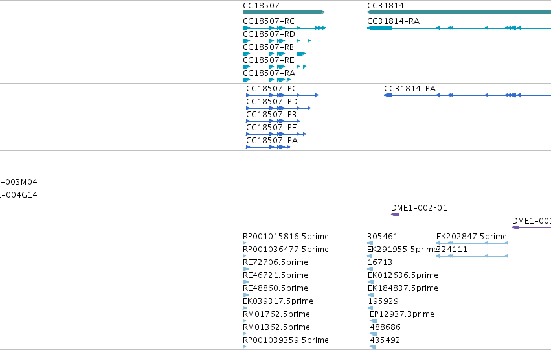
Task: Select the CG31814 gene bar
Action: pos(459,12)
